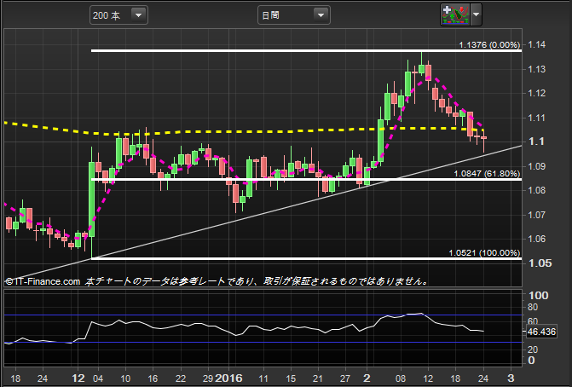
Task: Click the 1.08 price axis label
Action: (x=536, y=190)
